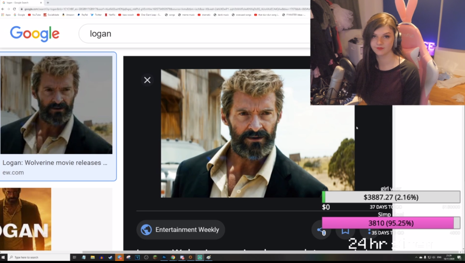Focus the Google search box containing 'logan'
Viewport: 465px width, 263px height.
tap(194, 34)
